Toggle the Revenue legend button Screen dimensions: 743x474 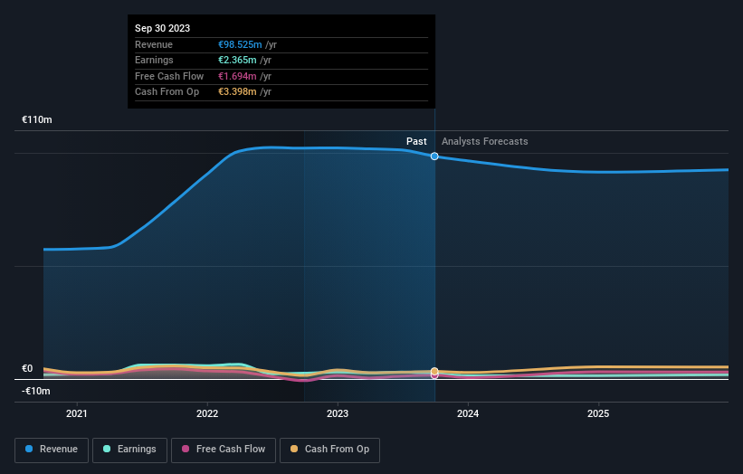coord(52,450)
